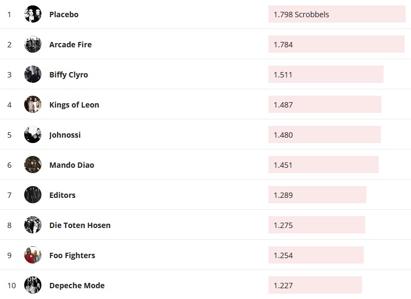
Task: Select the 1.511 scrobble bar for Biffy Clyro
Action: pos(325,75)
